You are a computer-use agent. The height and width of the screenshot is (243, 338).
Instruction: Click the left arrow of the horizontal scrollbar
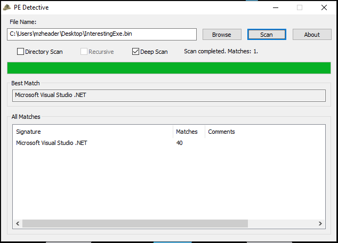[x=18, y=223]
